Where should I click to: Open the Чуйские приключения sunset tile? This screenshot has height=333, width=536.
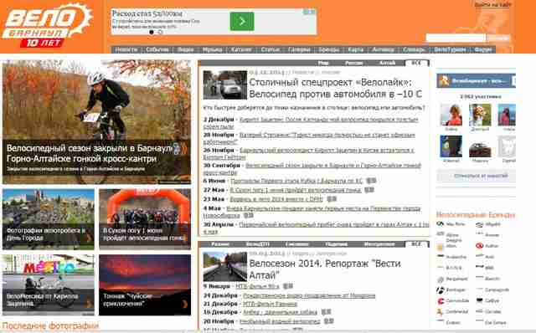(145, 284)
